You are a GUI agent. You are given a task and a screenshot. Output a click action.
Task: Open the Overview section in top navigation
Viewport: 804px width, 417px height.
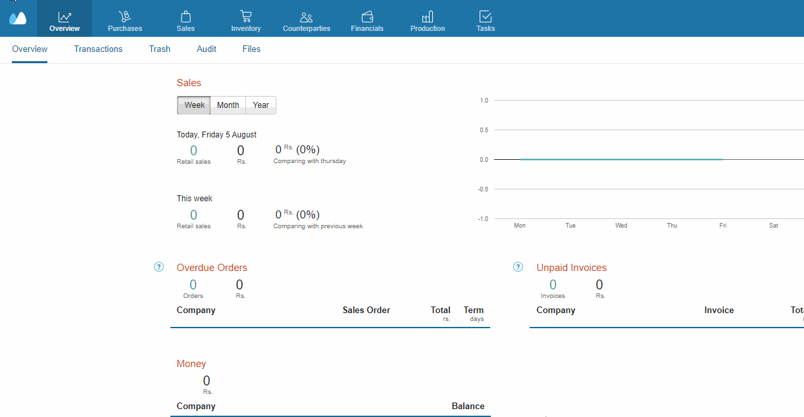64,19
